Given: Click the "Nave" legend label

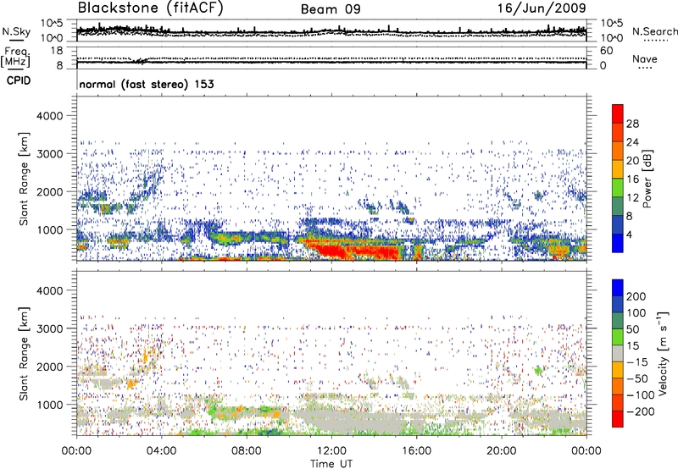Looking at the screenshot, I should [x=644, y=58].
